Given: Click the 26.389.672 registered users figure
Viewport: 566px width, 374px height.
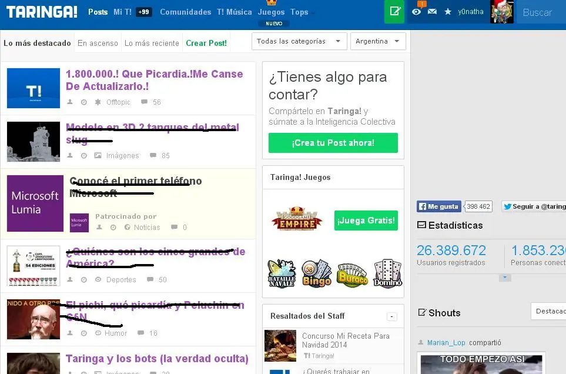Looking at the screenshot, I should tap(451, 250).
